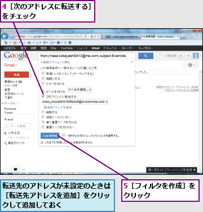Click the phone icon next to 電話をかける
Viewport: 203px width, 212px height.
[6, 143]
